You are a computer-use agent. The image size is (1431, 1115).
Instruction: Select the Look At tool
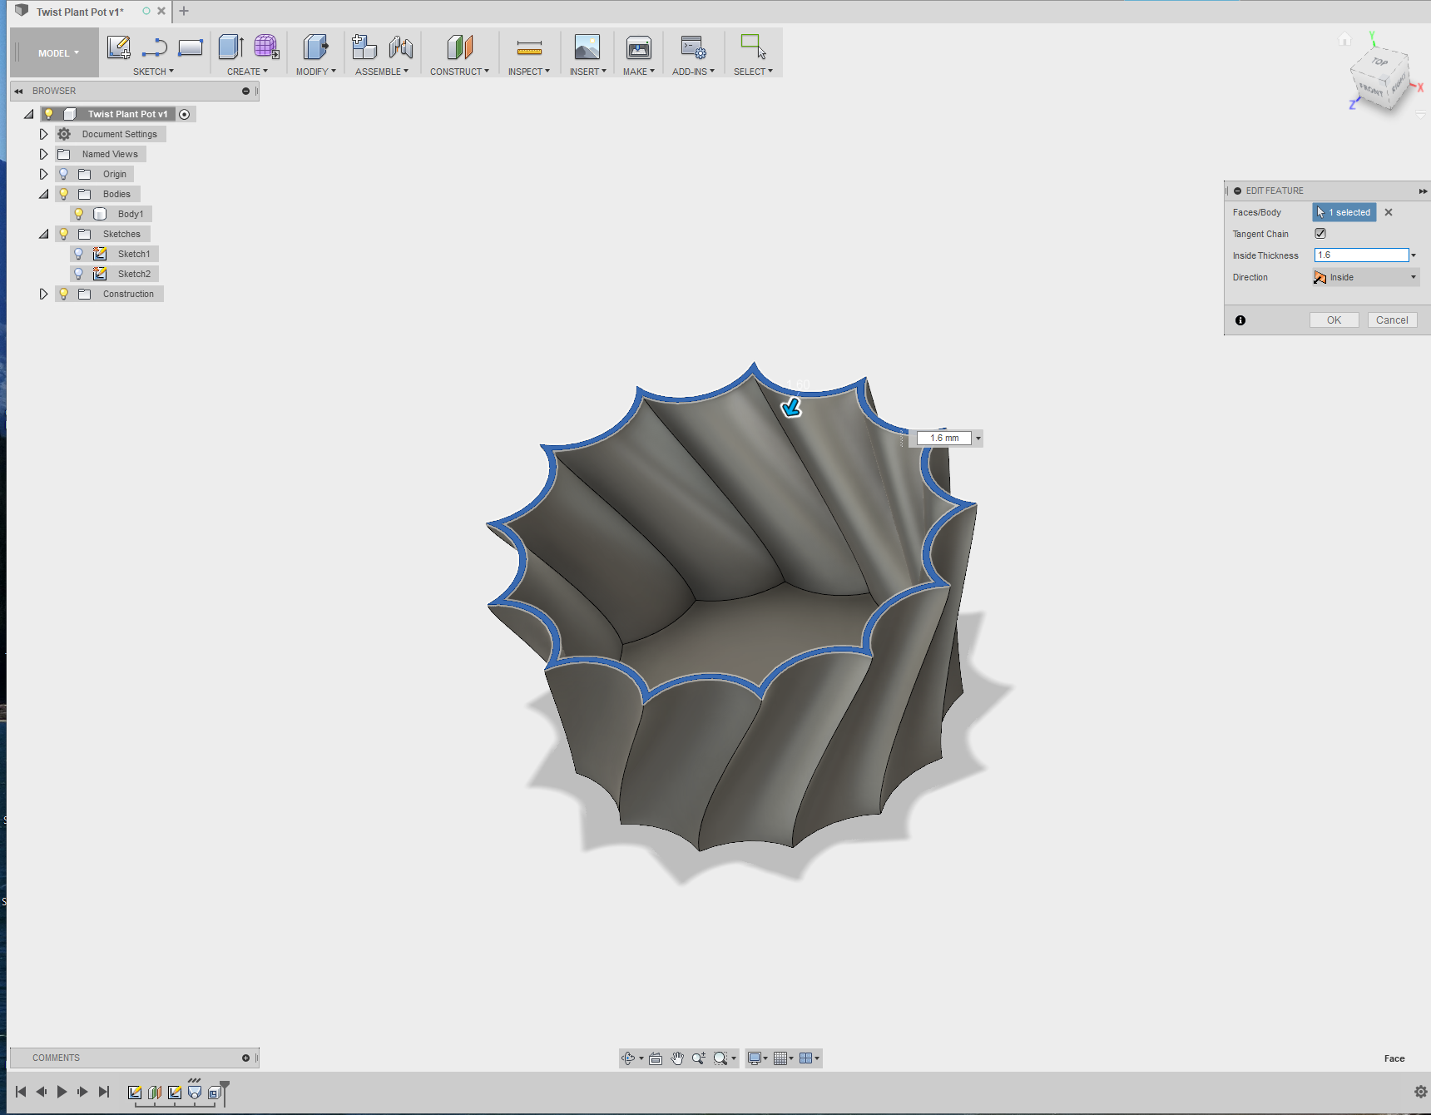coord(656,1058)
